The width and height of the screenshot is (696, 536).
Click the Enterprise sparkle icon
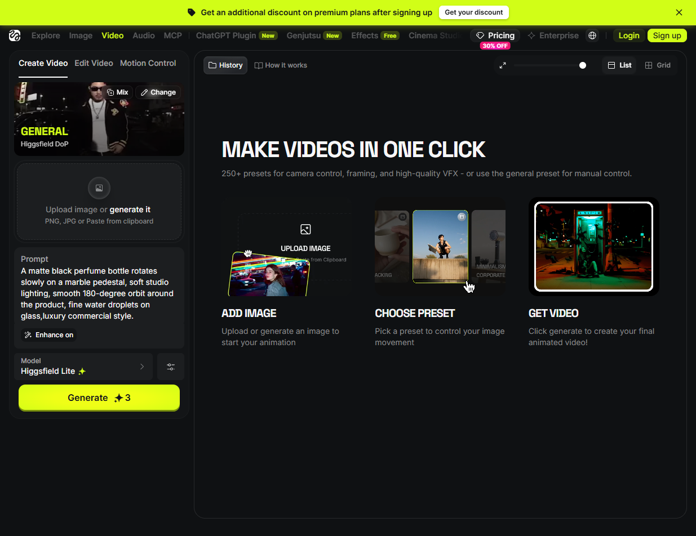(x=531, y=35)
